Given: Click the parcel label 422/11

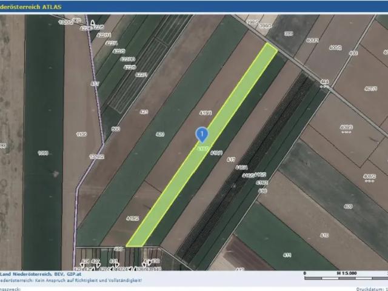Looking at the screenshot, I should (104, 35).
